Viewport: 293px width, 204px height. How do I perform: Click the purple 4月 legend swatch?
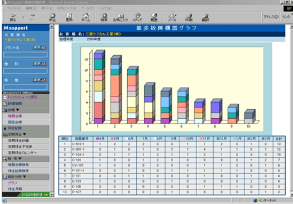point(97,139)
